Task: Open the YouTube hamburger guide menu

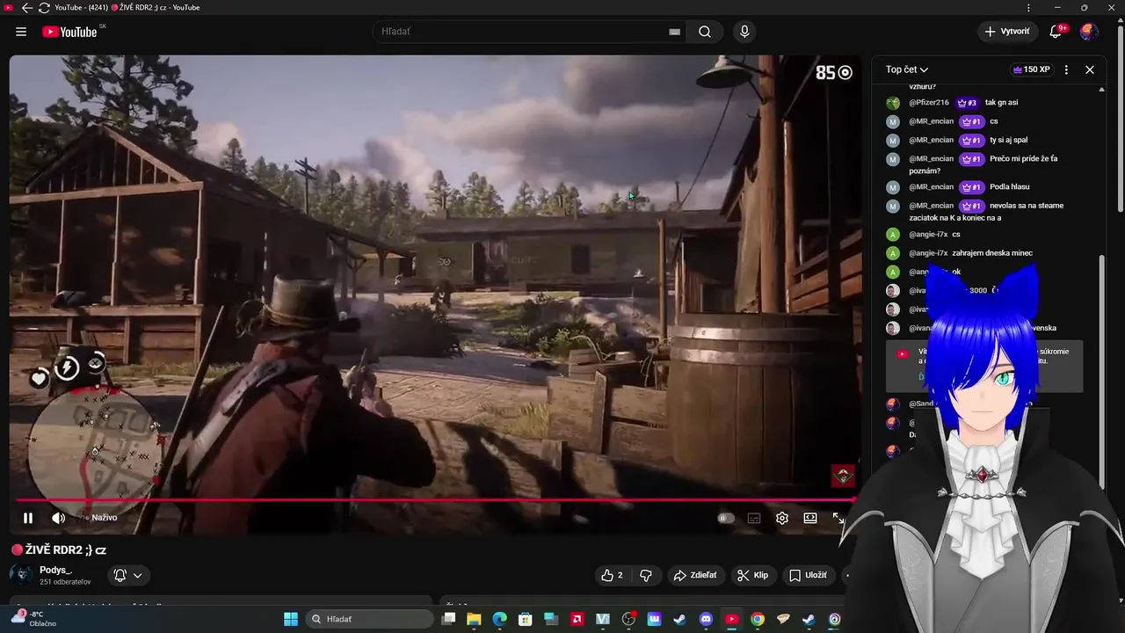Action: [21, 32]
